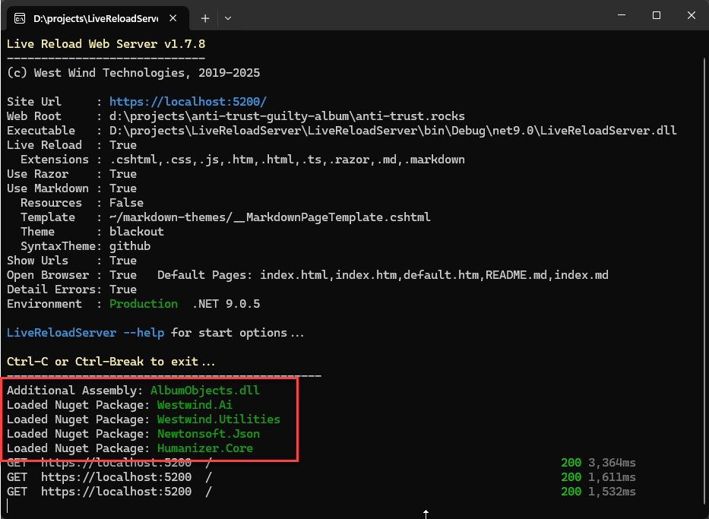The height and width of the screenshot is (519, 709).
Task: Click the 'Westwind.Utilities' package name
Action: coord(219,419)
